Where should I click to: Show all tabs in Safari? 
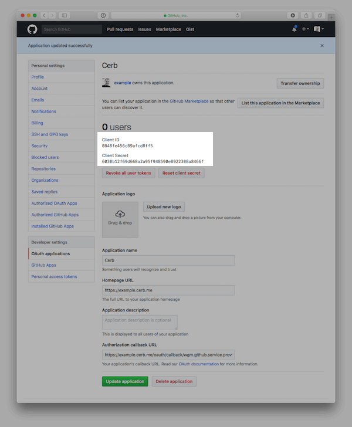point(320,15)
